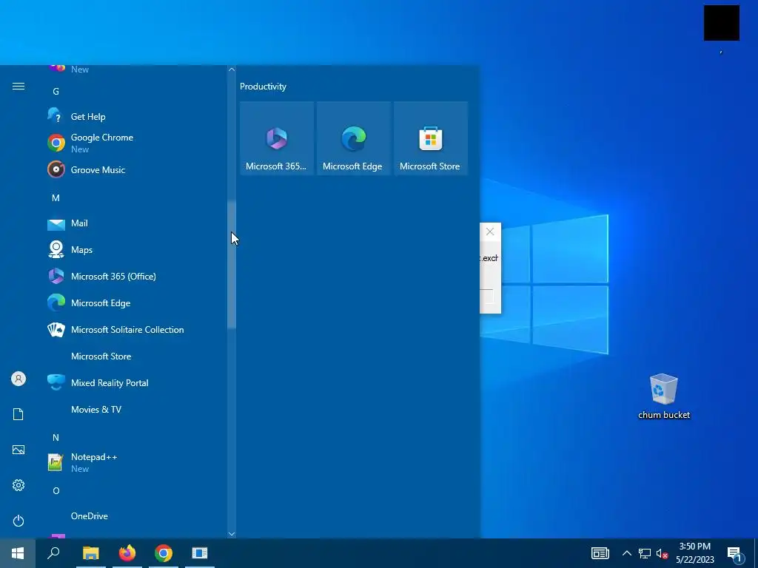758x568 pixels.
Task: Click the Power button in the Start sidebar
Action: 19,521
